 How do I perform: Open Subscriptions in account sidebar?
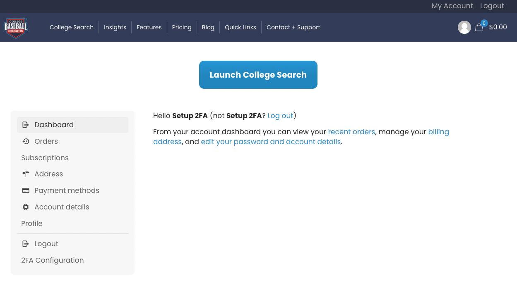pyautogui.click(x=45, y=158)
